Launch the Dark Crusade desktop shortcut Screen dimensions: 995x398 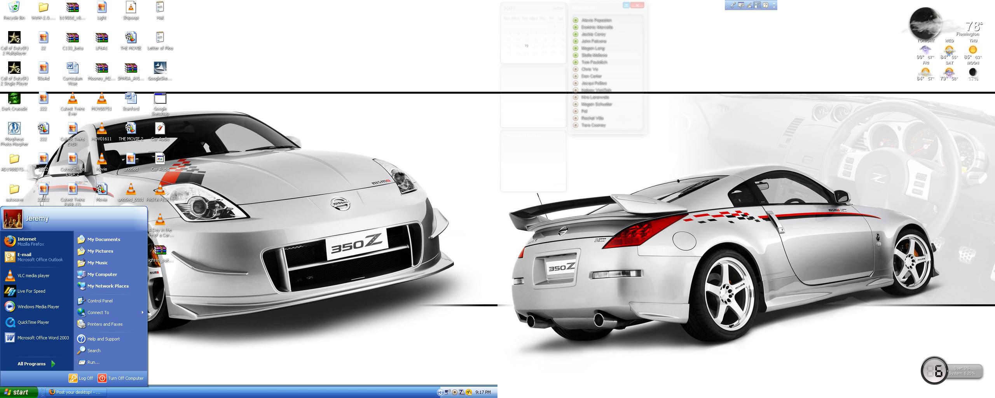tap(14, 102)
